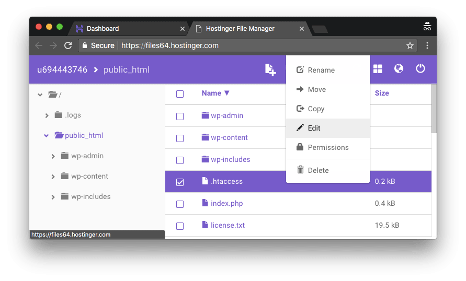Screen dimensions: 466x281
Task: Open wp-content folder link in file list
Action: click(229, 137)
